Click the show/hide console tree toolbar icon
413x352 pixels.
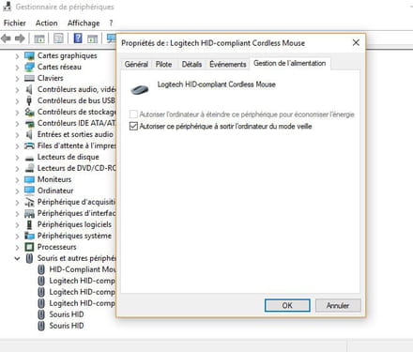[x=39, y=38]
